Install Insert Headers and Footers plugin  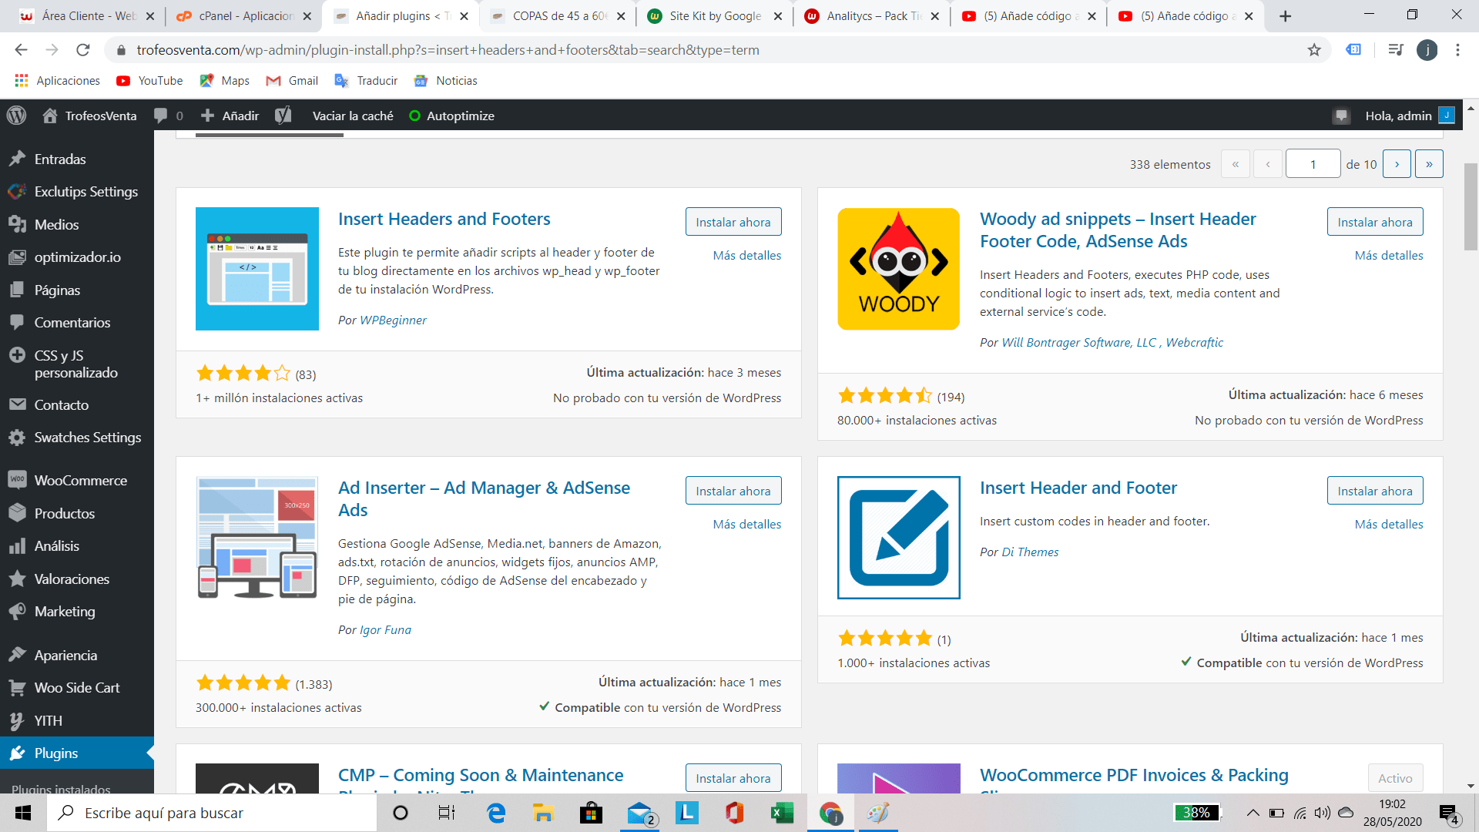(x=733, y=222)
